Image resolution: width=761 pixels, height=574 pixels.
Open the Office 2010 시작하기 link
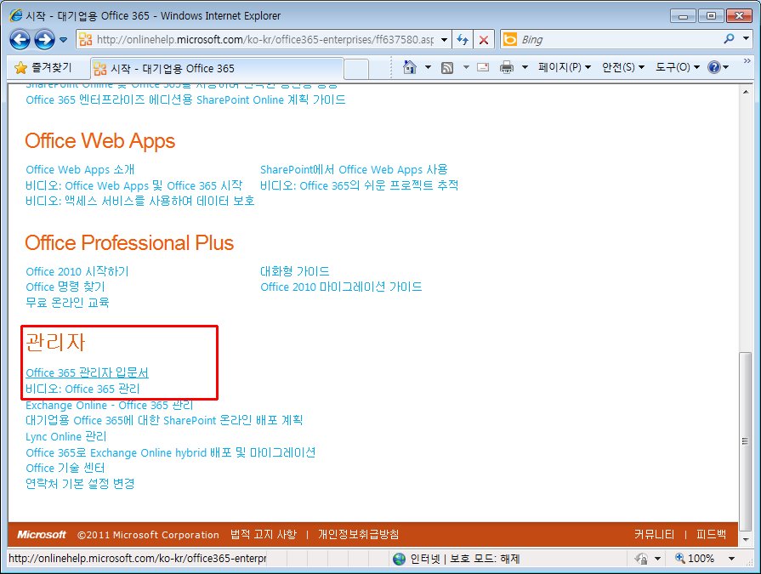pyautogui.click(x=77, y=272)
